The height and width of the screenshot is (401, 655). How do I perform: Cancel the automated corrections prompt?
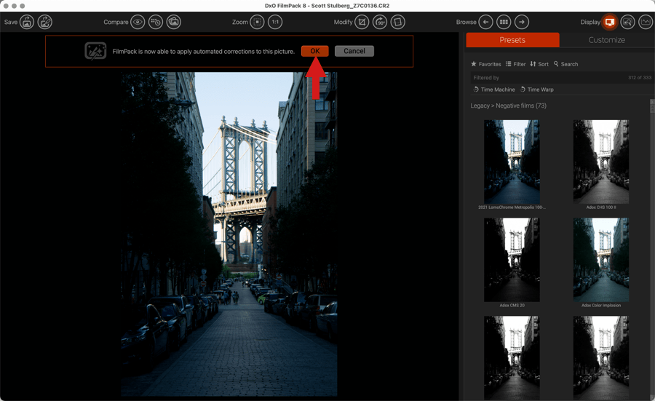[354, 51]
